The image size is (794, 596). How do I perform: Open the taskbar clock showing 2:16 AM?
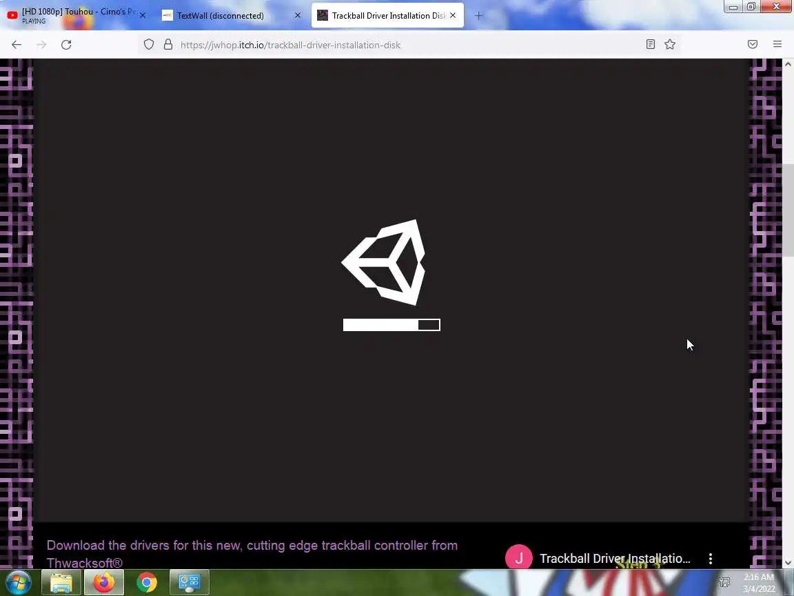(x=759, y=583)
